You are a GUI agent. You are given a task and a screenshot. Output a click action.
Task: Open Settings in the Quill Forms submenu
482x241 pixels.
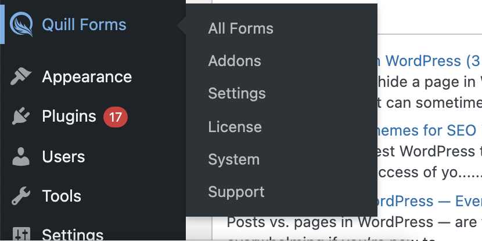pos(237,93)
